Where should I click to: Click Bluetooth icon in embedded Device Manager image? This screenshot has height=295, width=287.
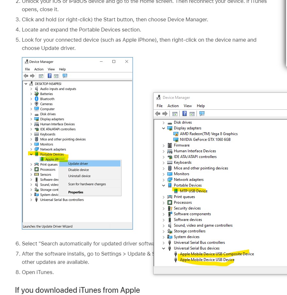37,99
